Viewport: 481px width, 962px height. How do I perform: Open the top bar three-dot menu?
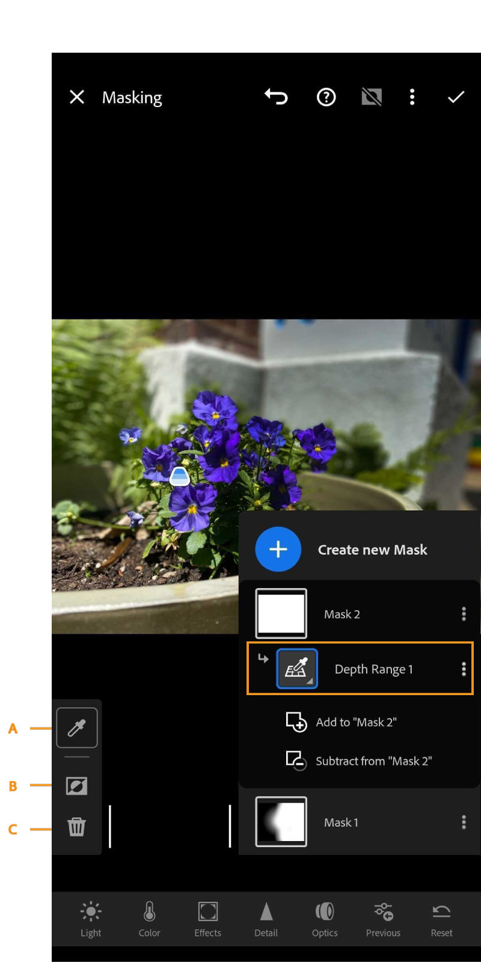point(412,97)
